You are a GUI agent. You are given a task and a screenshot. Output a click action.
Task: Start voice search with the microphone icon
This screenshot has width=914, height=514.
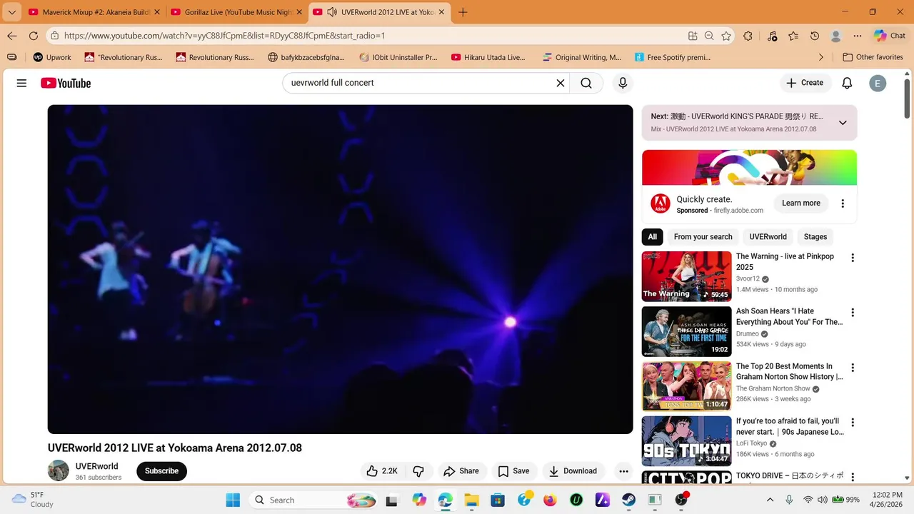point(623,83)
